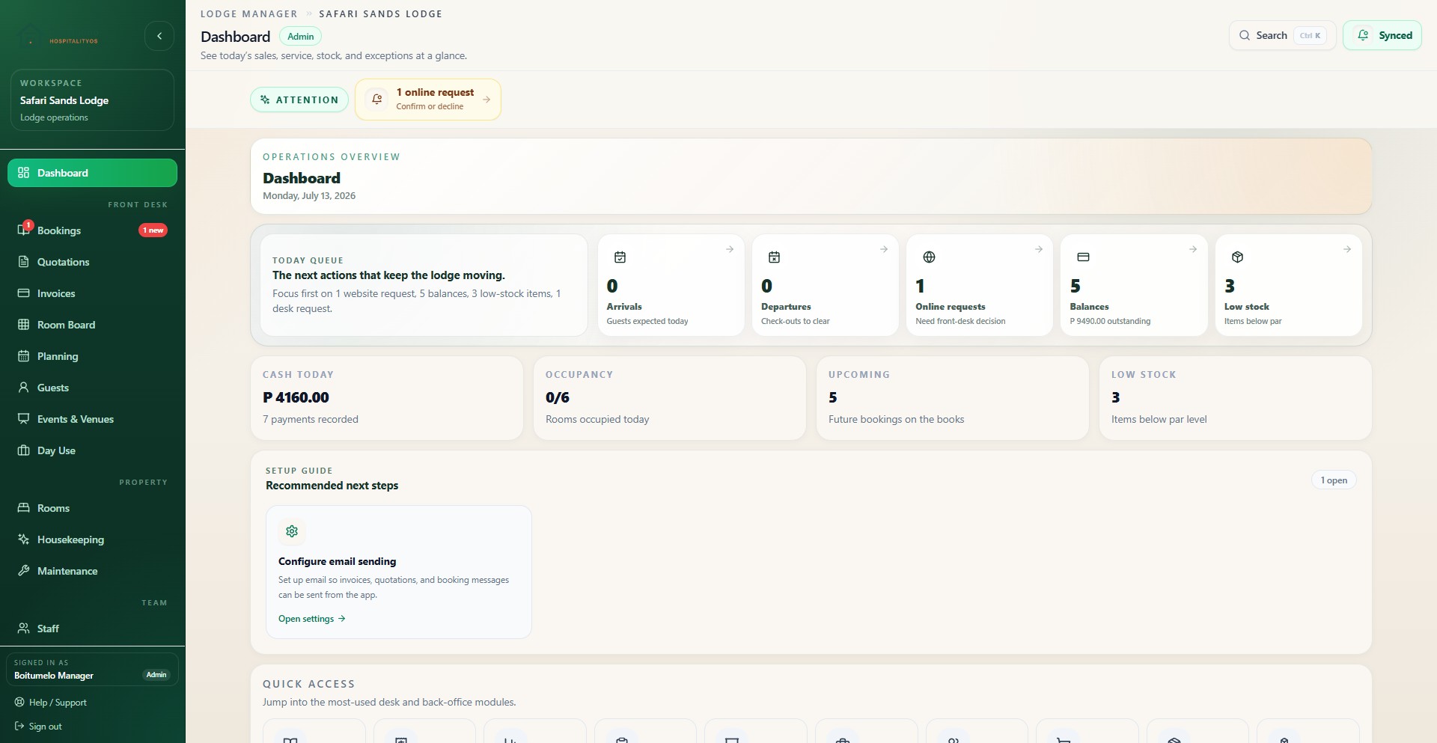
Task: Open the Online requests card arrow
Action: 1039,249
